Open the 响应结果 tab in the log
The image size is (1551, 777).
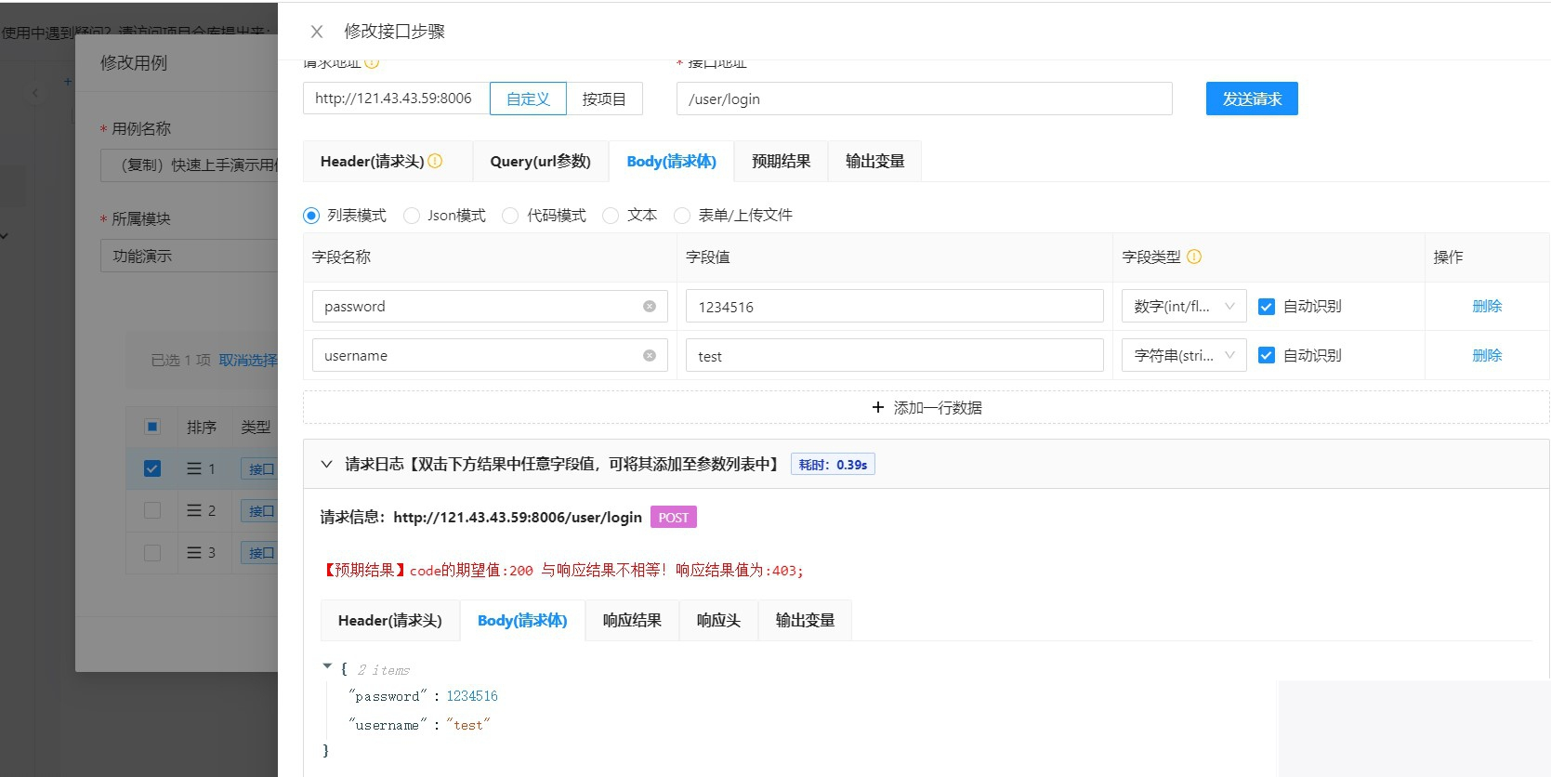pos(632,621)
